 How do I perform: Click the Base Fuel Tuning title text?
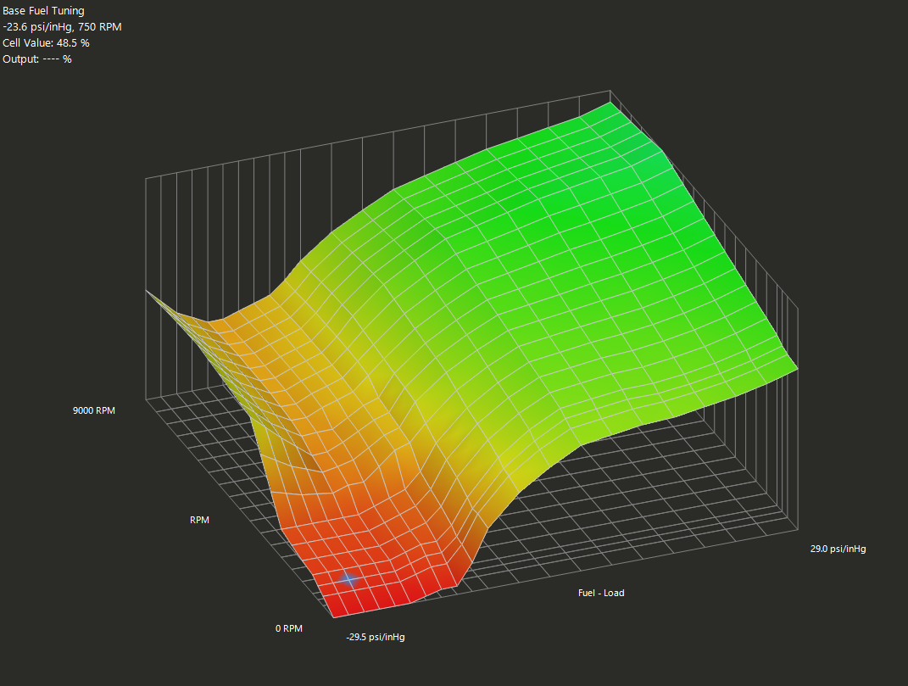pos(43,11)
